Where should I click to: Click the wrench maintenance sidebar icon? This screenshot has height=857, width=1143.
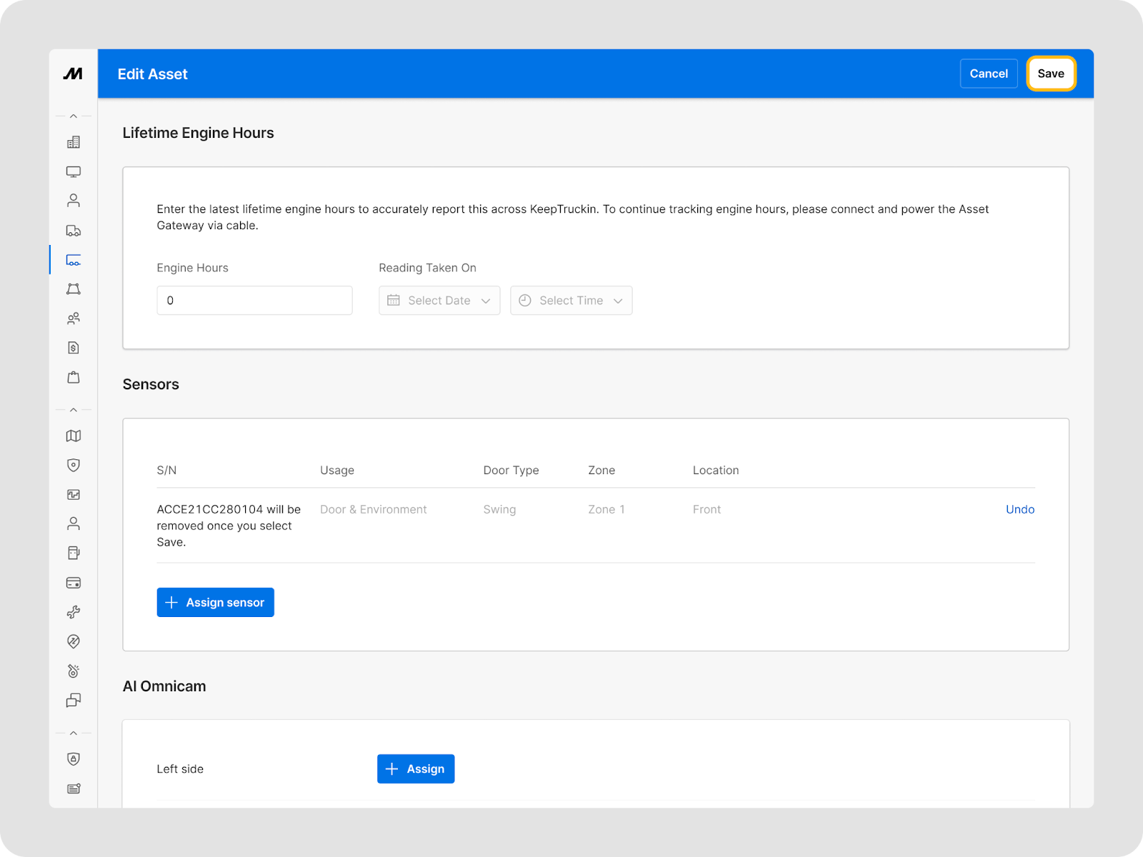[x=73, y=612]
